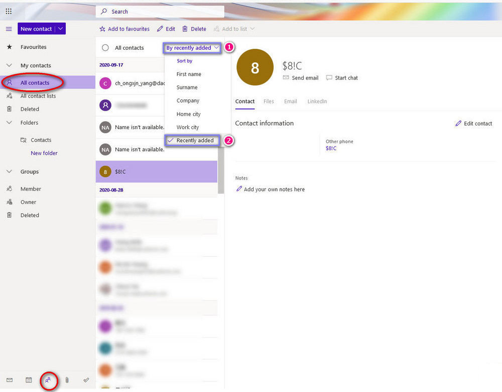Toggle the hamburger navigation menu
This screenshot has height=392, width=502.
[x=9, y=29]
